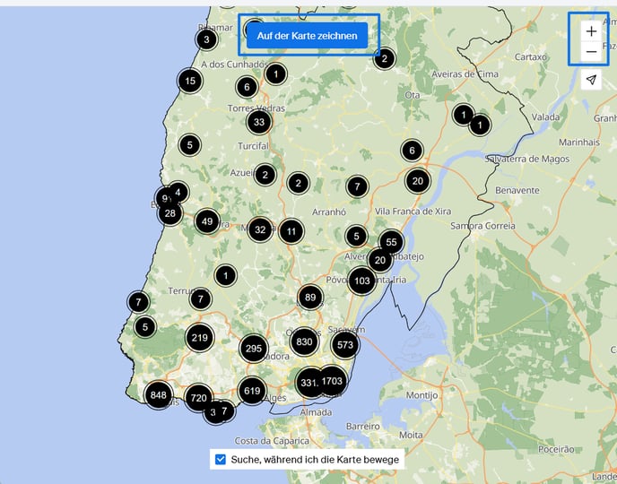The image size is (617, 484).
Task: Click the locate-me arrow icon
Action: tap(591, 81)
